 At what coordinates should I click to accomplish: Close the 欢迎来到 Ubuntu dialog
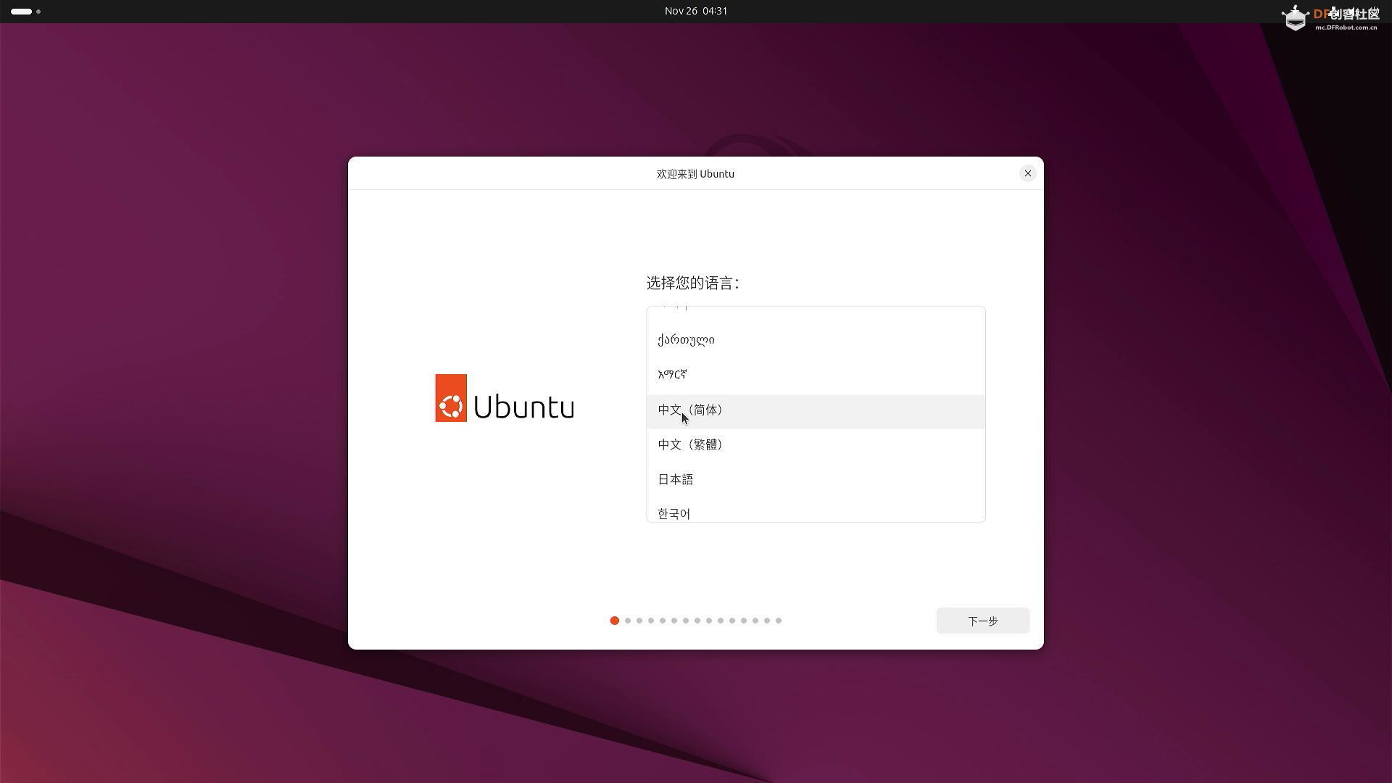1027,173
